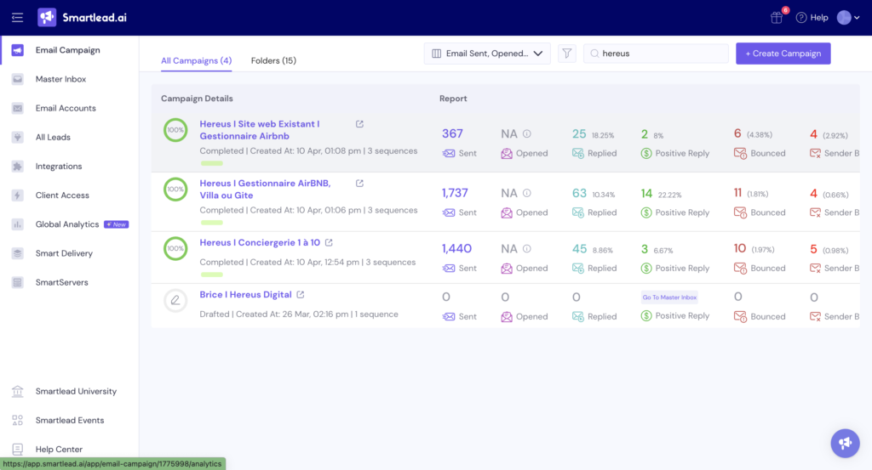Open the user profile avatar dropdown
The width and height of the screenshot is (872, 470).
pos(848,17)
